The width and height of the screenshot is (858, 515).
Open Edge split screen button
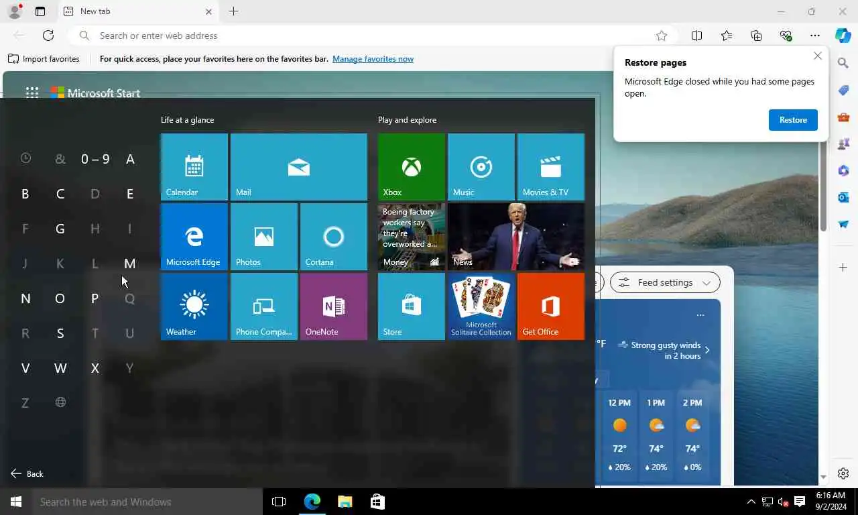tap(696, 36)
